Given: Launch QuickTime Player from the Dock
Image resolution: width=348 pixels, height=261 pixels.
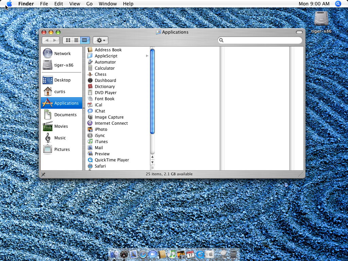Looking at the screenshot, I should coord(200,254).
